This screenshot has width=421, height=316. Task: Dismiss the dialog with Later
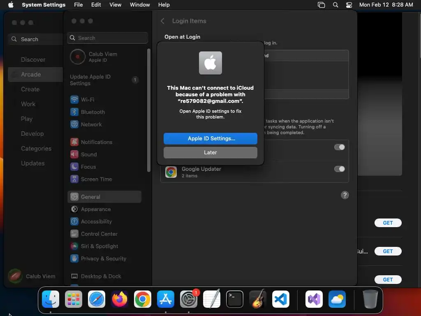pos(210,153)
